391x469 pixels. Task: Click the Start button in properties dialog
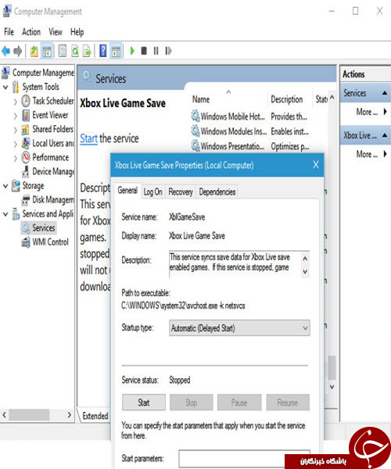point(144,403)
